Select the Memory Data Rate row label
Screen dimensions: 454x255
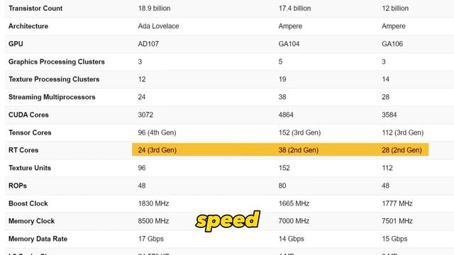pyautogui.click(x=38, y=239)
